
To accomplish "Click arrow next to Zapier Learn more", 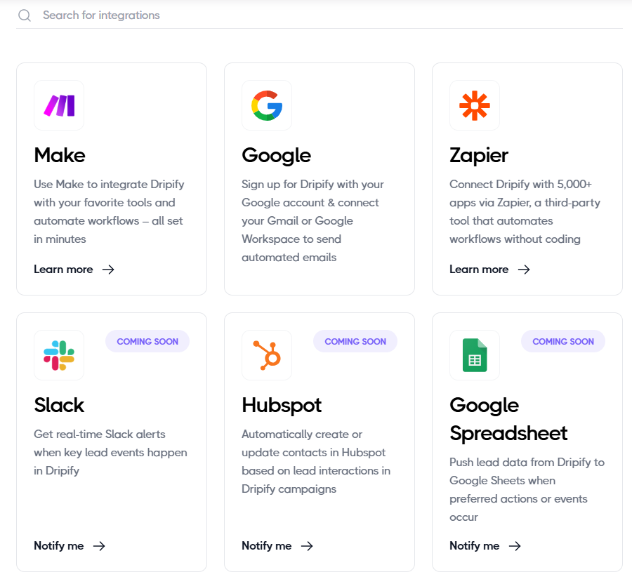I will (524, 270).
